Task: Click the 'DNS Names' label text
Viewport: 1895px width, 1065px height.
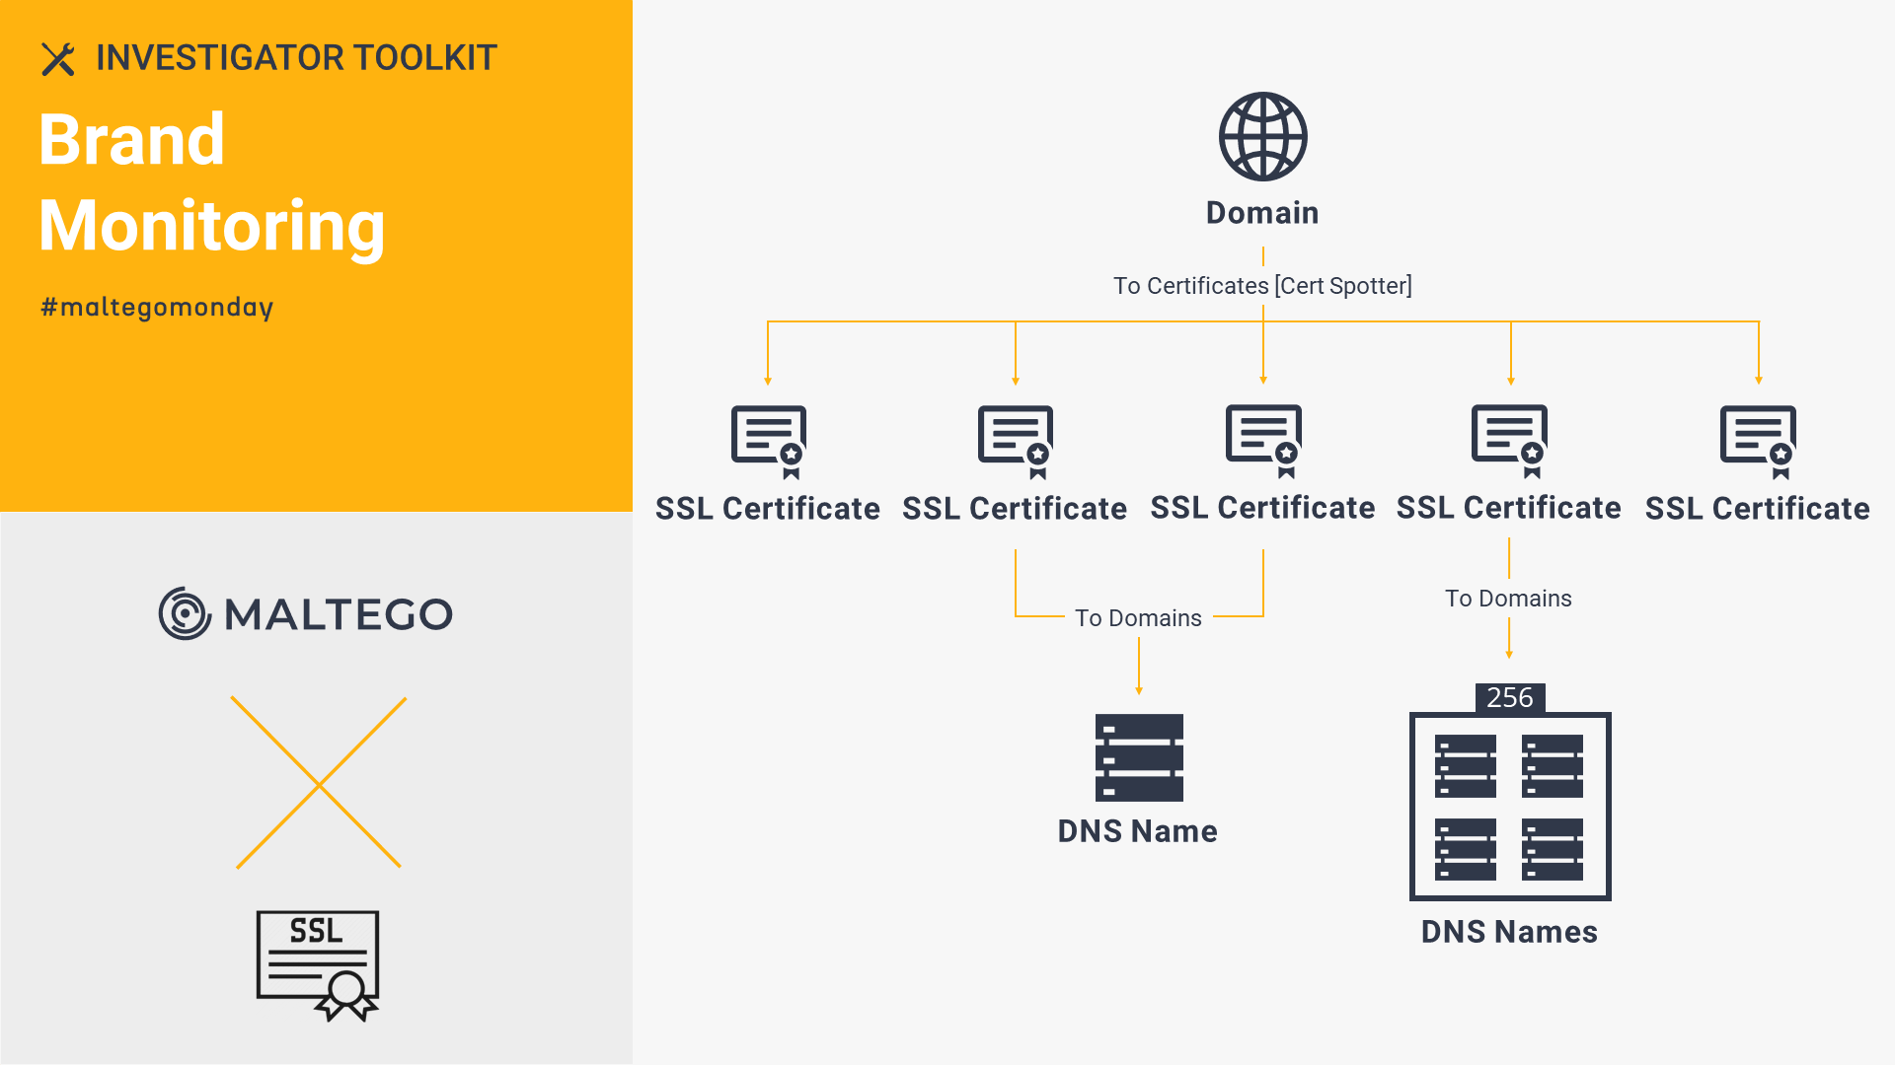Action: [x=1509, y=932]
